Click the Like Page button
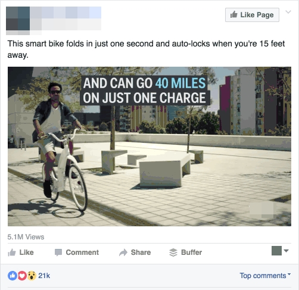 coord(252,15)
